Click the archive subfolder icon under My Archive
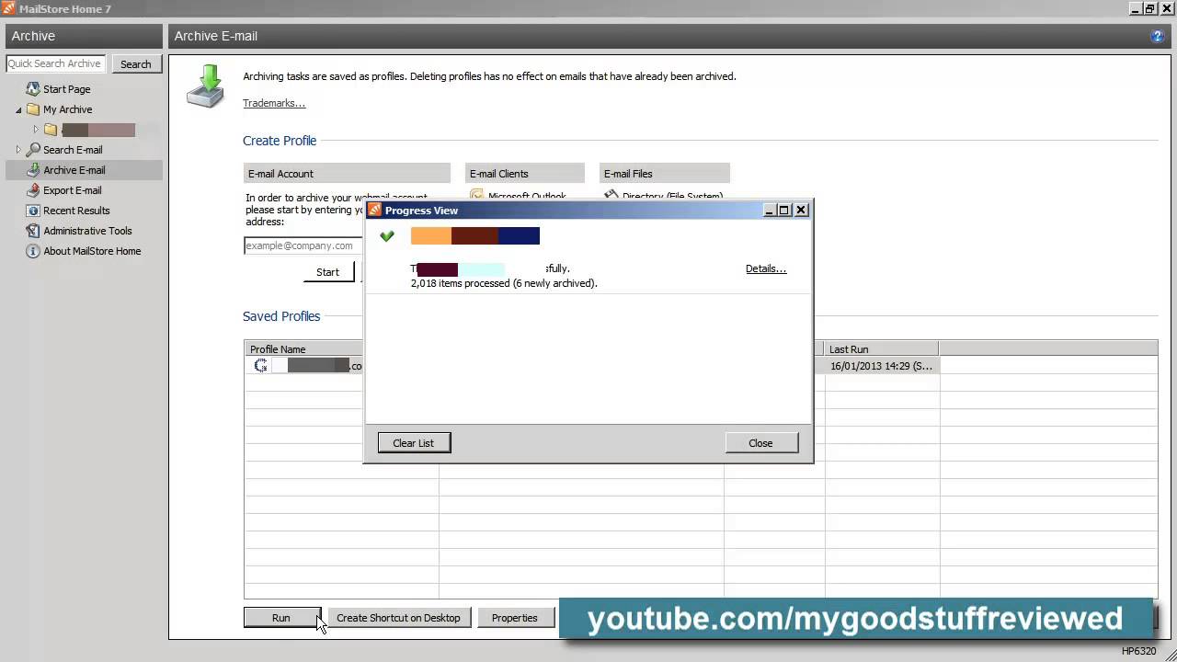This screenshot has width=1177, height=662. point(51,130)
